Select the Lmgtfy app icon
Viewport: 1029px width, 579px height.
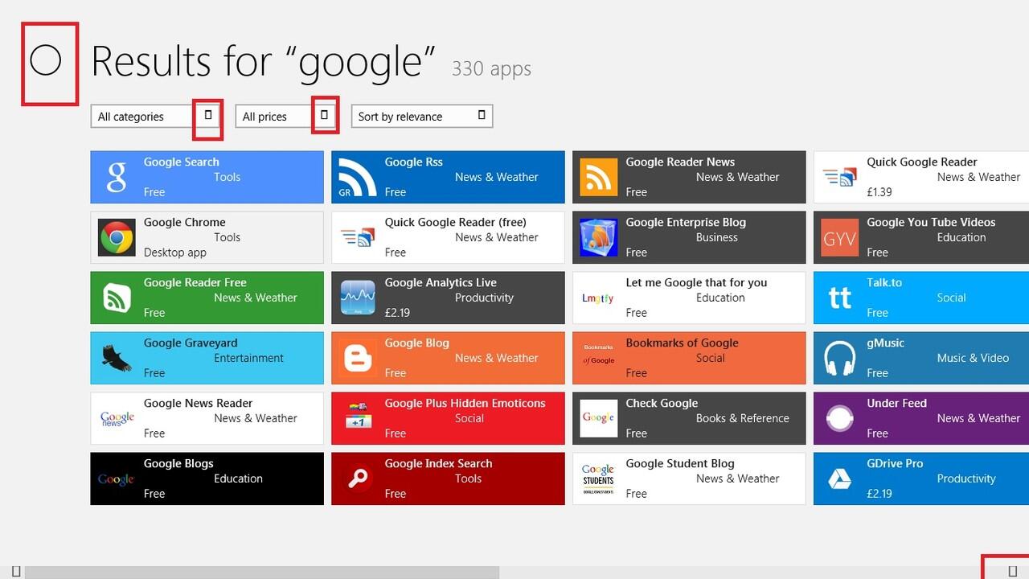click(x=599, y=298)
